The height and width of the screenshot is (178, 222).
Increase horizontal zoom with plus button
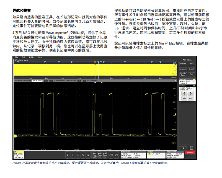pos(46,81)
